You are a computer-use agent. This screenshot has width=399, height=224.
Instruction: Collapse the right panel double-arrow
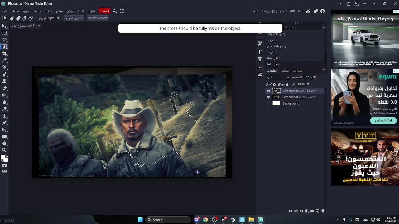point(296,23)
